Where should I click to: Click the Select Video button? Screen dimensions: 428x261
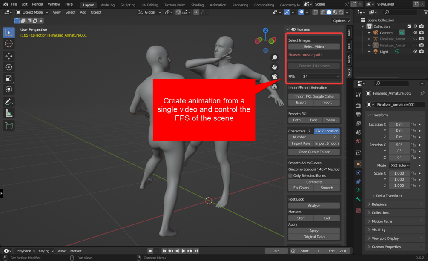[314, 47]
